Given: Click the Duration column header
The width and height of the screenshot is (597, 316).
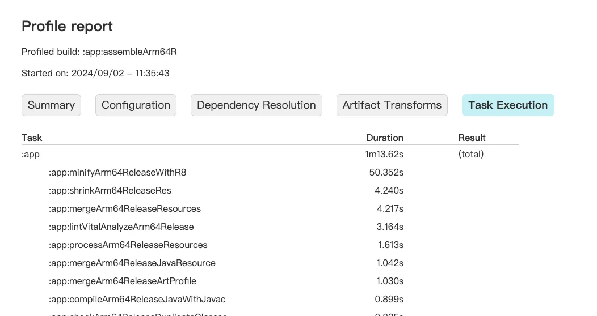Looking at the screenshot, I should point(384,138).
